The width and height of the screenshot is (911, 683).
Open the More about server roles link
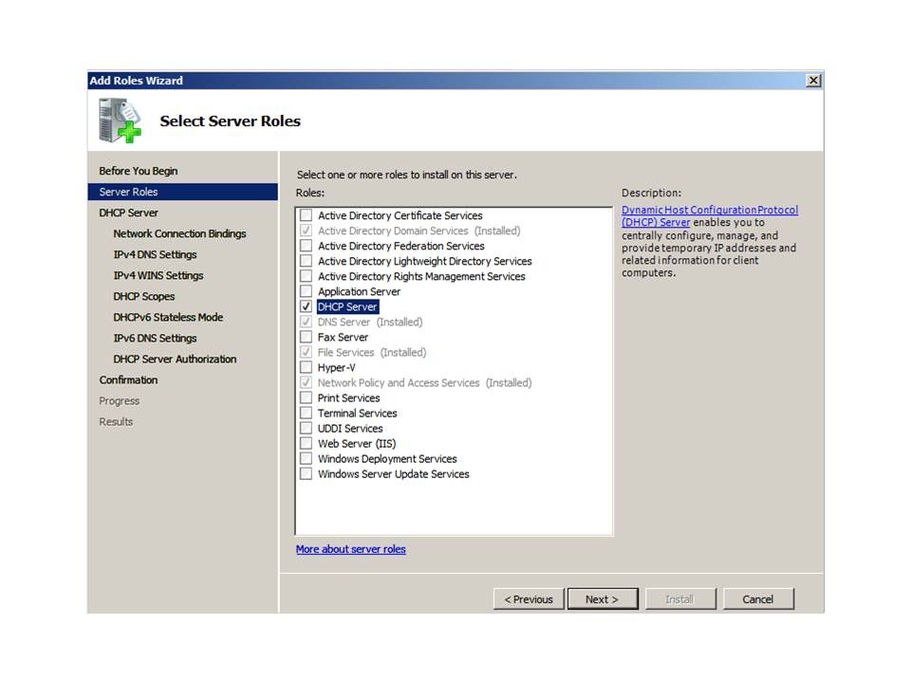pos(351,549)
